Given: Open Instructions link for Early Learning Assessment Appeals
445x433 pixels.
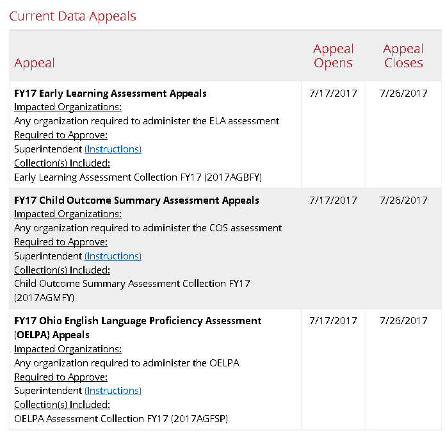Looking at the screenshot, I should click(113, 149).
